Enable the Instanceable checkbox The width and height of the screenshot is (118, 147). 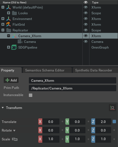(31, 95)
